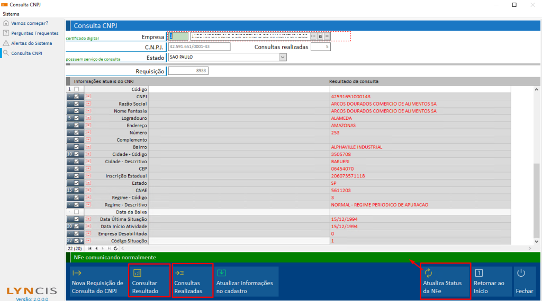The height and width of the screenshot is (301, 542).
Task: Click the ellipsis lookup button beside Empresa
Action: point(313,36)
